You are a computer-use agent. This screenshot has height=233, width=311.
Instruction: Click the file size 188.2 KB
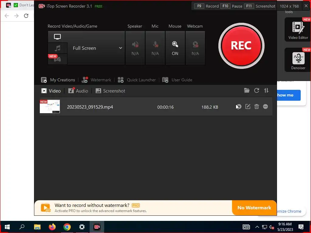click(210, 107)
